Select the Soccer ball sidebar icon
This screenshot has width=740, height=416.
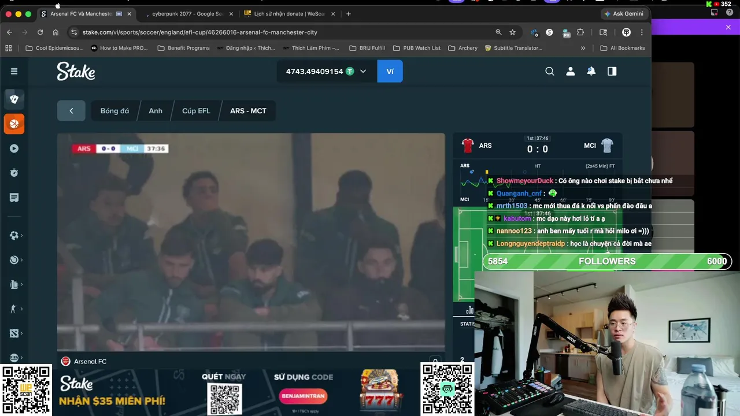click(x=14, y=236)
